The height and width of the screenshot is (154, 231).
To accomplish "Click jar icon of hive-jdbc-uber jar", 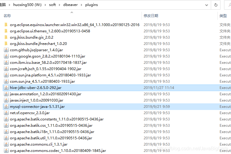I will pyautogui.click(x=6, y=88).
